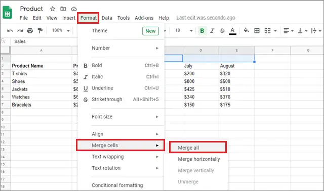Open the Data menu
This screenshot has height=191, width=324.
107,18
